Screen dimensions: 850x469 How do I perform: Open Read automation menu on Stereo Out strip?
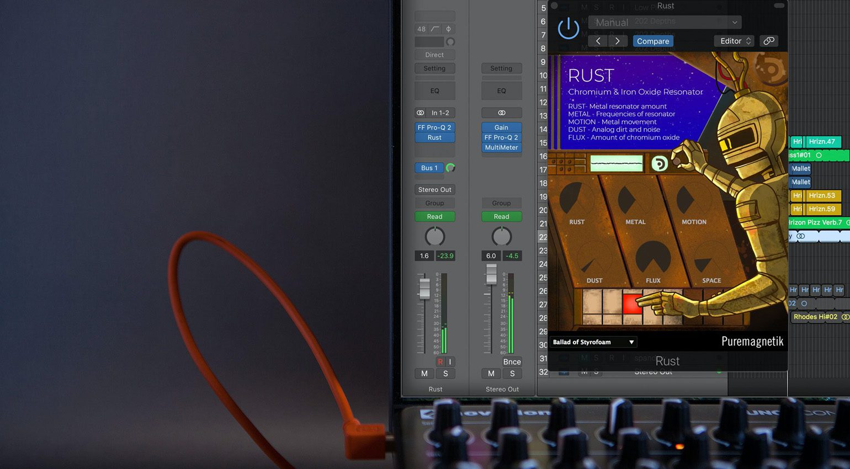501,216
